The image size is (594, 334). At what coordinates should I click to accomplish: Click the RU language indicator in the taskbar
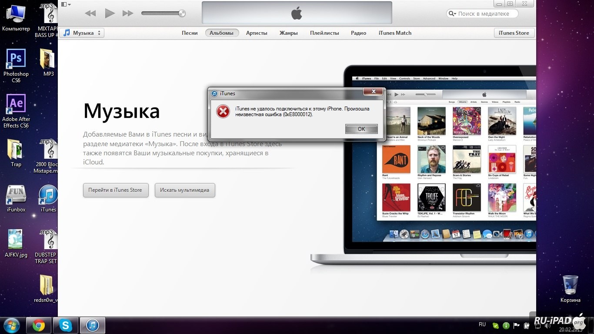(482, 324)
